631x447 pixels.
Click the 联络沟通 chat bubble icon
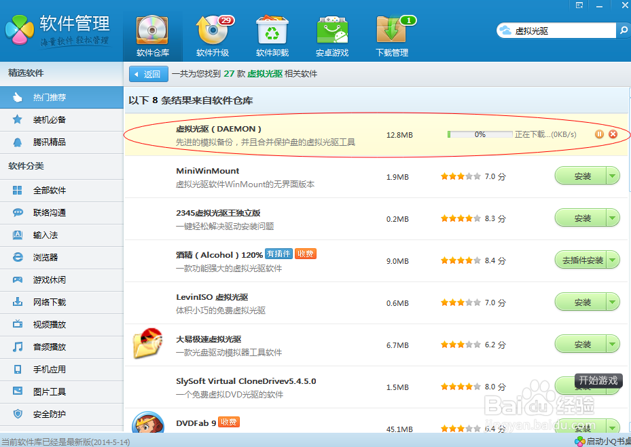[x=18, y=212]
